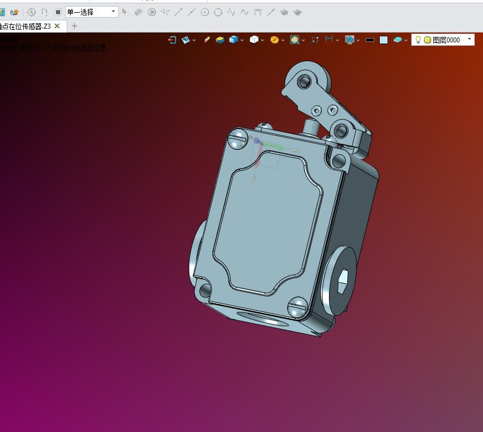Click the scattered points icon
Image resolution: width=483 pixels, height=432 pixels.
(x=165, y=12)
